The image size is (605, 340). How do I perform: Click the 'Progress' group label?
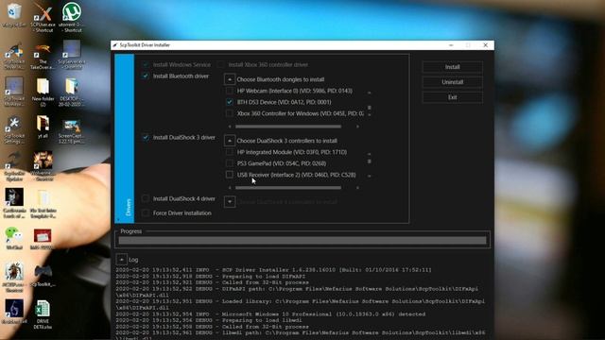click(130, 231)
